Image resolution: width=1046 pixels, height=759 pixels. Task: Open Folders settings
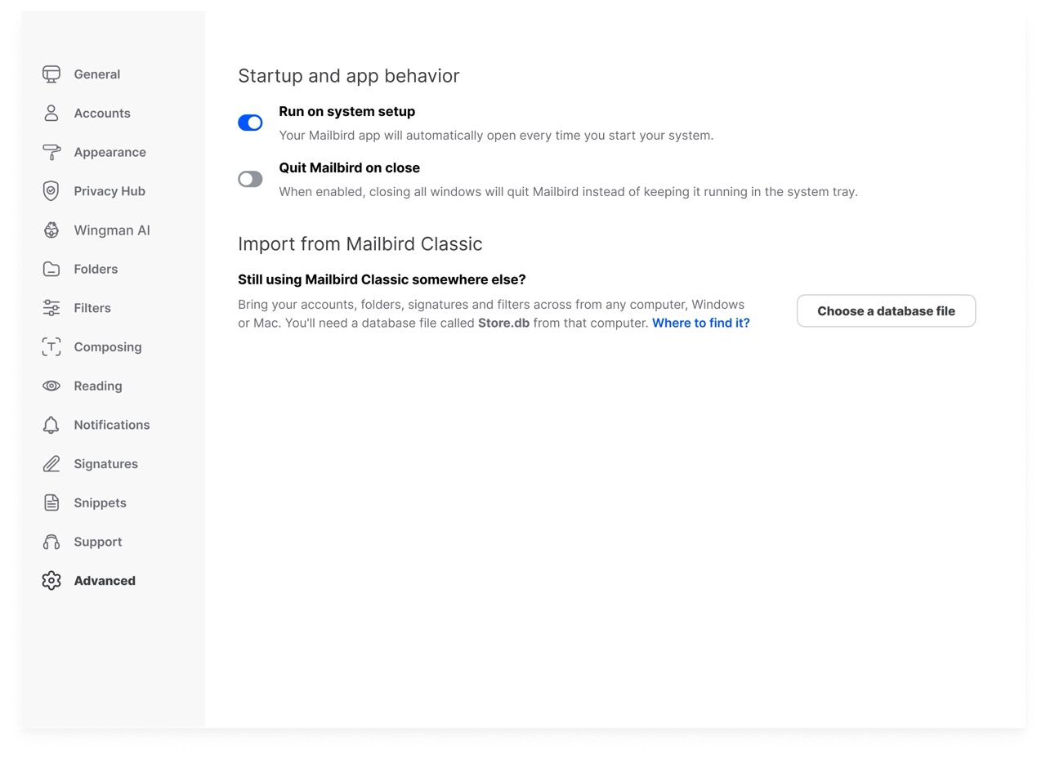coord(96,270)
